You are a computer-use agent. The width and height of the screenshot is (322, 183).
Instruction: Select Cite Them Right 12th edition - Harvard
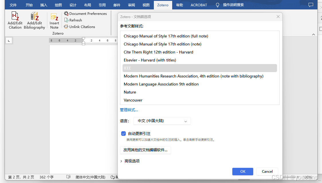(200, 52)
